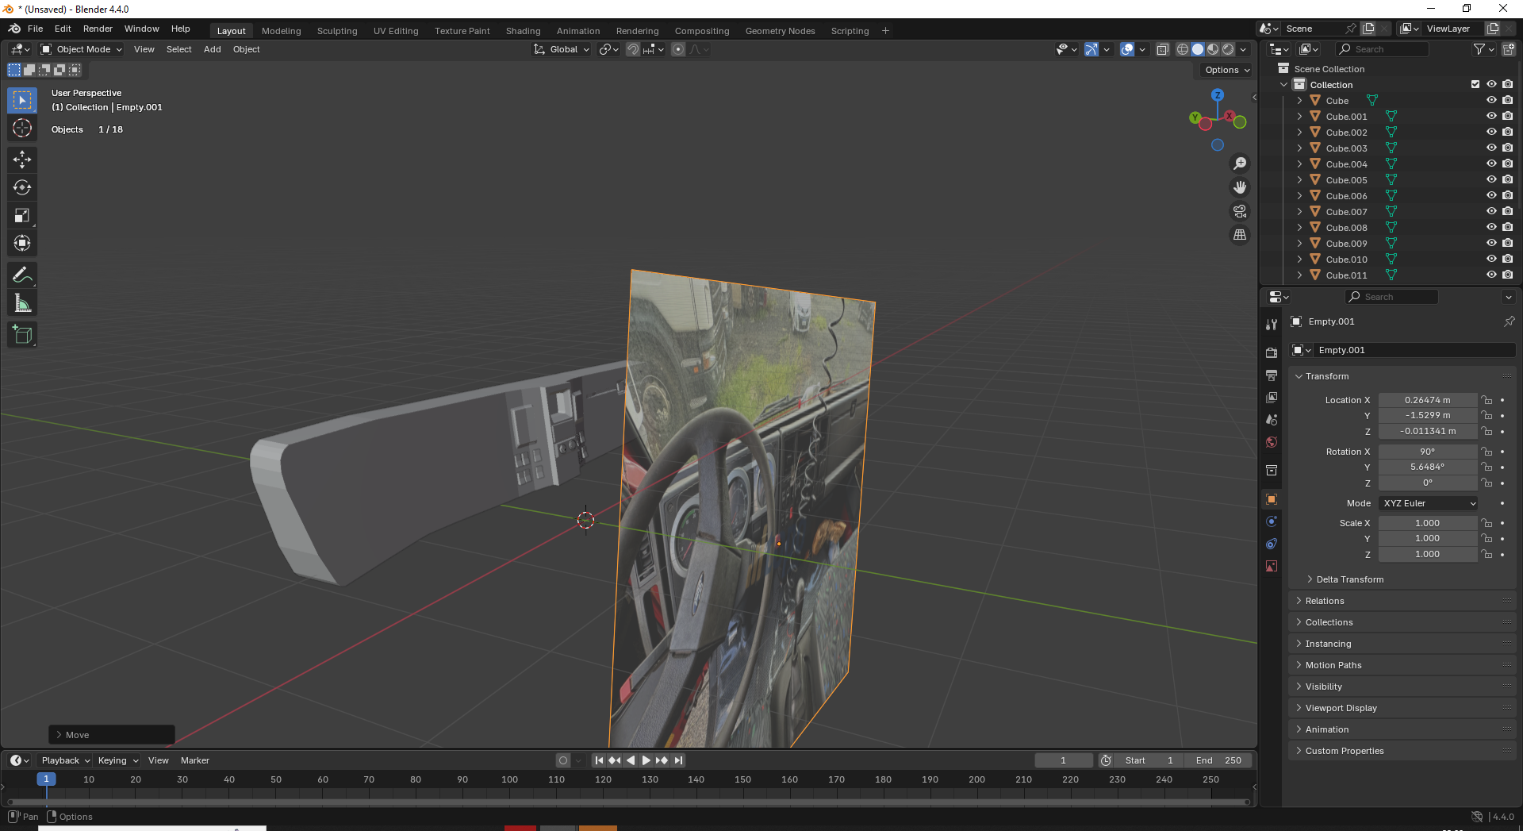Open the timeline Keying popover
Image resolution: width=1523 pixels, height=831 pixels.
click(117, 760)
